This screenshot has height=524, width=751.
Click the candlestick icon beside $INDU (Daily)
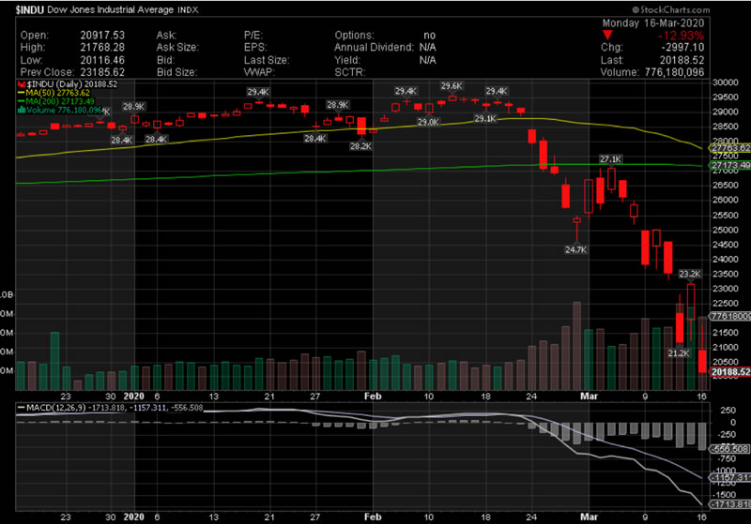(22, 84)
